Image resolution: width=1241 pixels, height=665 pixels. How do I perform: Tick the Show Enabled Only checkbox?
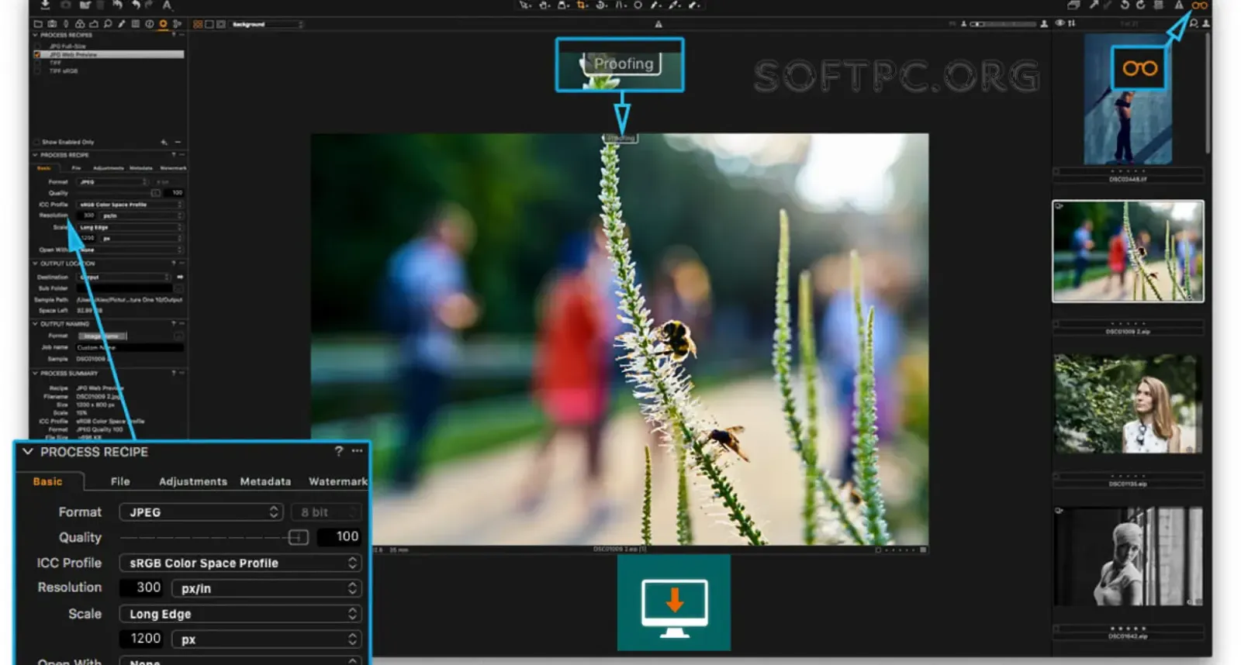(x=36, y=142)
